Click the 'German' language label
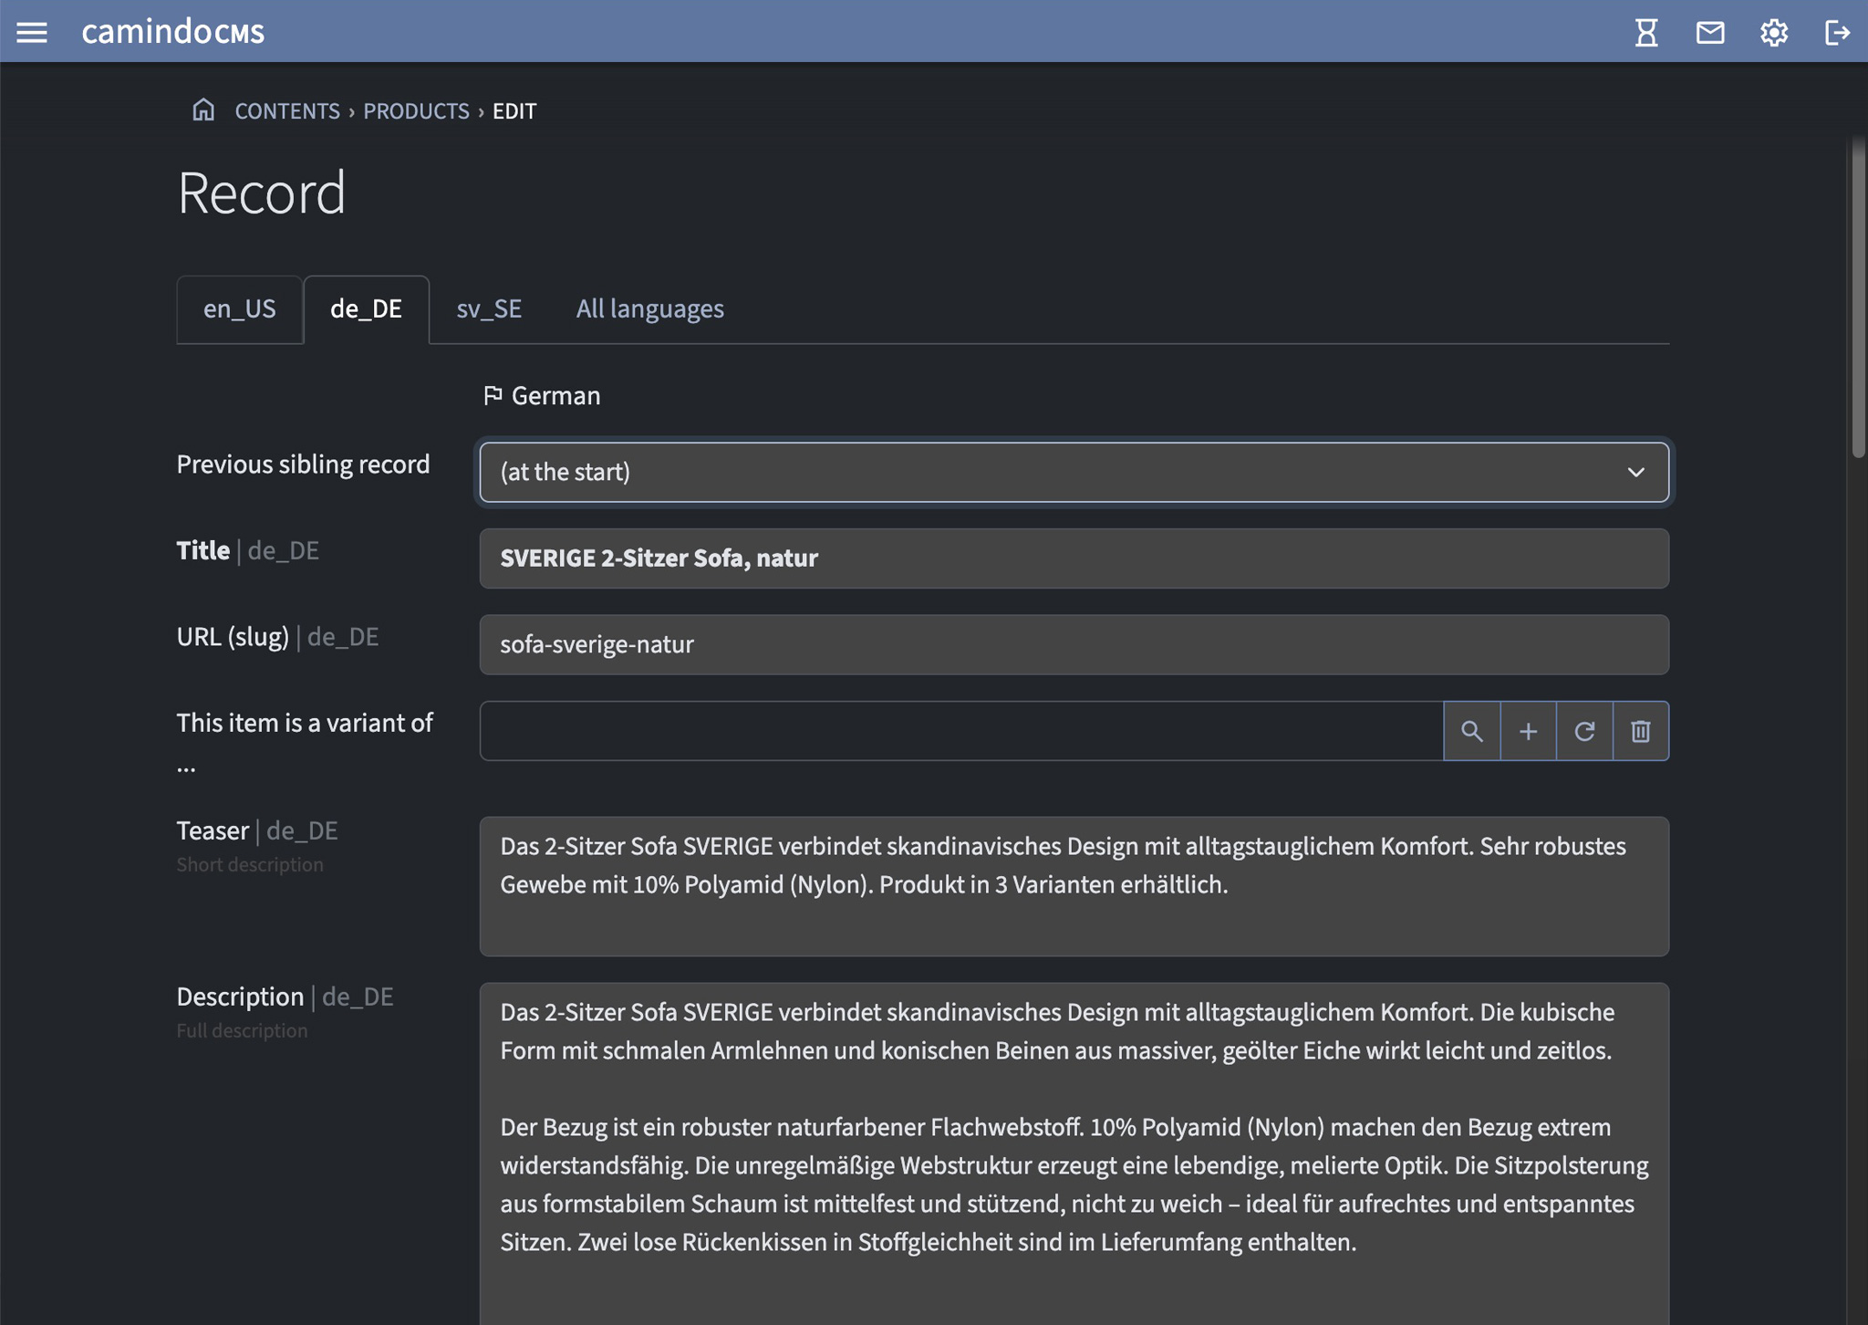This screenshot has width=1868, height=1325. [555, 396]
